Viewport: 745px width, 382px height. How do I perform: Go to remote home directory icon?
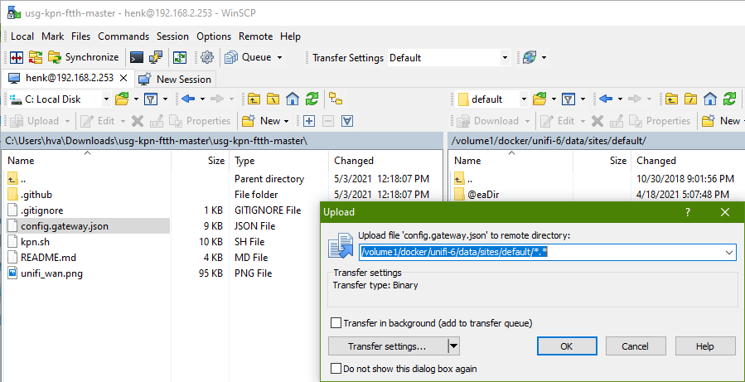[x=710, y=99]
